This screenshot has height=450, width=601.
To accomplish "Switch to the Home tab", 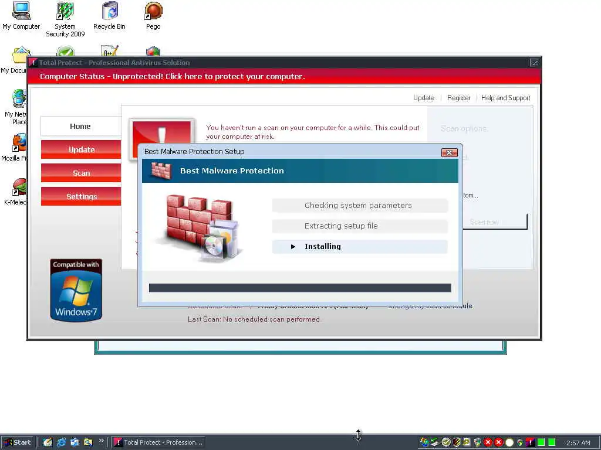I will click(x=80, y=127).
